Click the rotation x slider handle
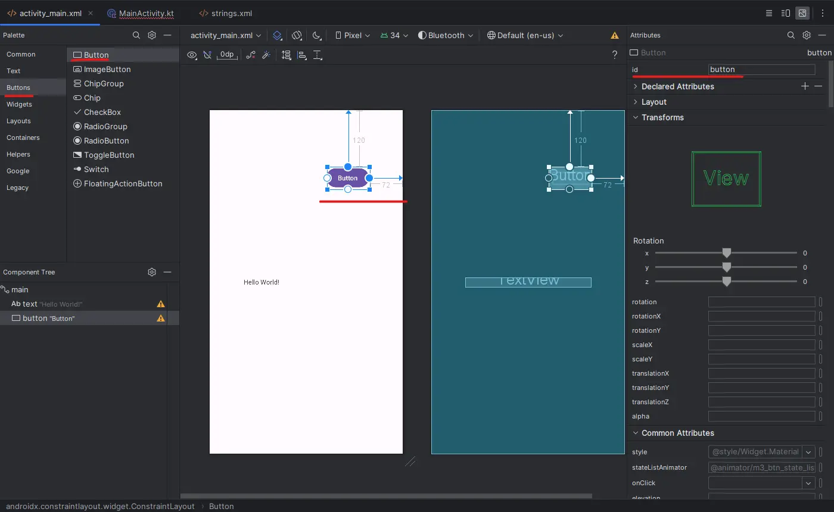The image size is (834, 512). click(x=726, y=253)
